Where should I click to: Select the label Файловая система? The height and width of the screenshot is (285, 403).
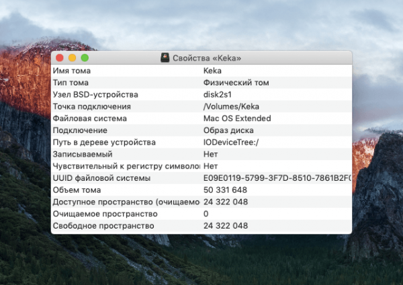pos(90,118)
